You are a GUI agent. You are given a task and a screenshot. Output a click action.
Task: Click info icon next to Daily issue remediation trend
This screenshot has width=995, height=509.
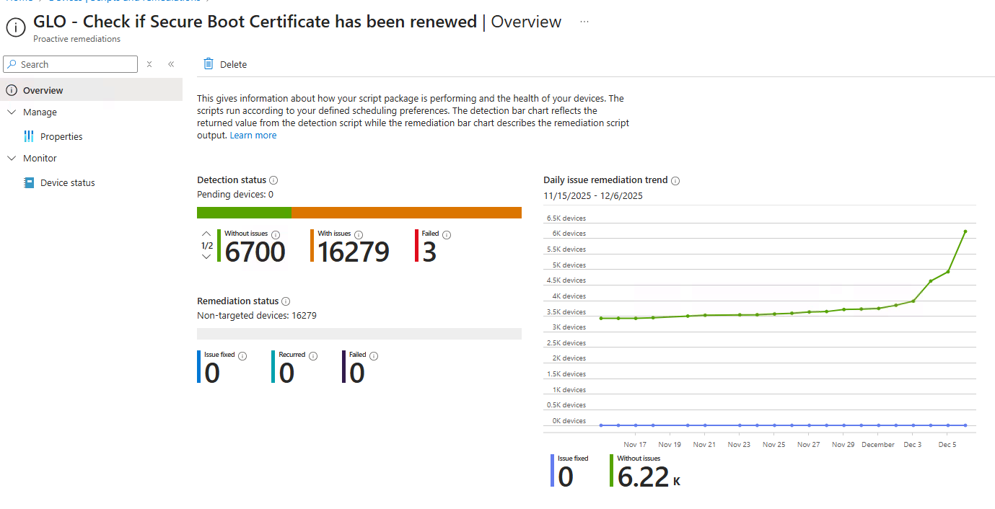[675, 181]
